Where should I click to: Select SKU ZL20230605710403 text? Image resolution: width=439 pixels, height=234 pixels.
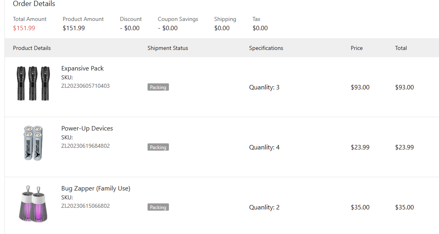click(85, 86)
